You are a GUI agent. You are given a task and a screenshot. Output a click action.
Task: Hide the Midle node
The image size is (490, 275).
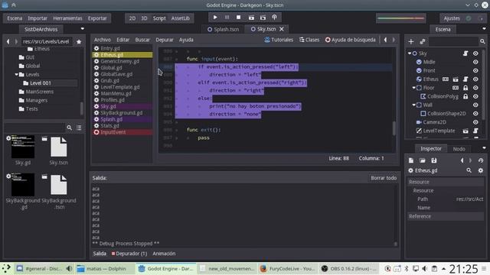pyautogui.click(x=475, y=62)
